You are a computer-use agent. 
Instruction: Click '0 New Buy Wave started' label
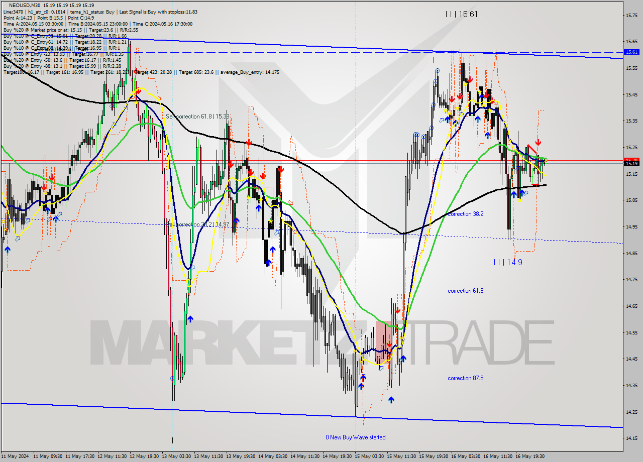(356, 437)
